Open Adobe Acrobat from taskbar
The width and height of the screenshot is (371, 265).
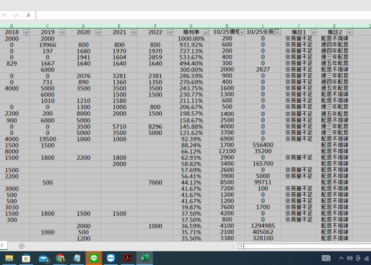click(127, 258)
